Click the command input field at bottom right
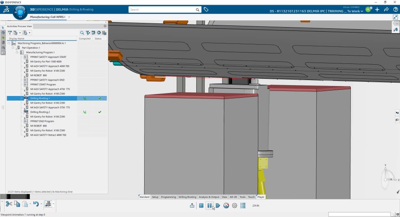The image size is (400, 217). click(360, 214)
